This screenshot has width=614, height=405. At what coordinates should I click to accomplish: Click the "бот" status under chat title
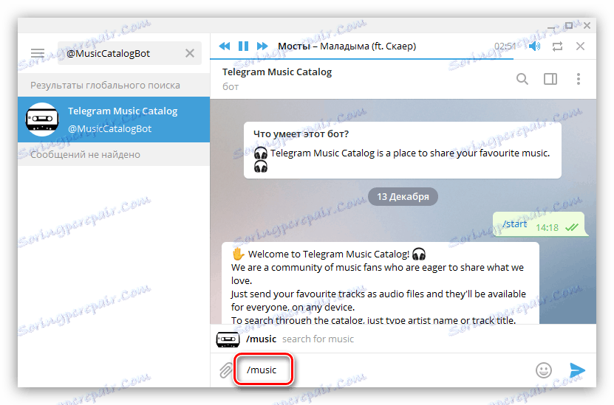pyautogui.click(x=231, y=87)
